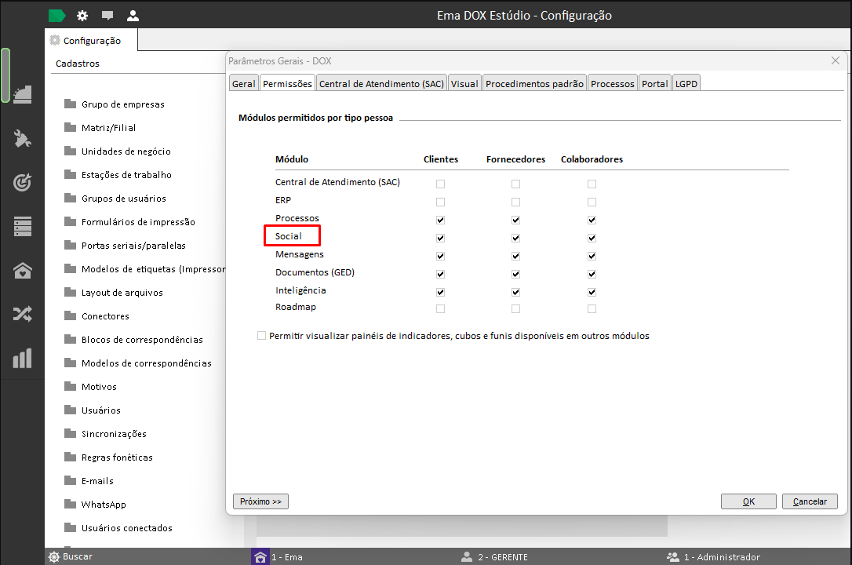Click folder icon of Matriz/Filial
This screenshot has width=852, height=565.
[70, 127]
